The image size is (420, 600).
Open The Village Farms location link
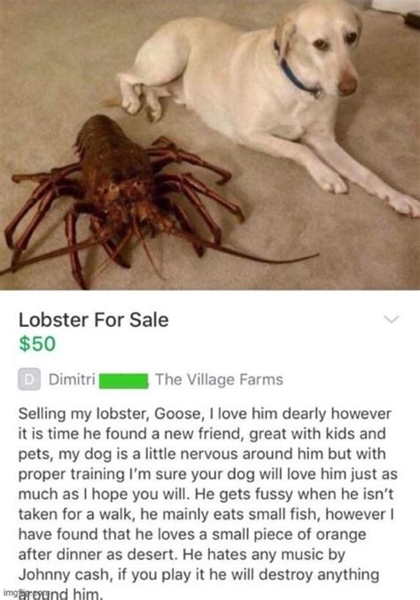pyautogui.click(x=219, y=379)
